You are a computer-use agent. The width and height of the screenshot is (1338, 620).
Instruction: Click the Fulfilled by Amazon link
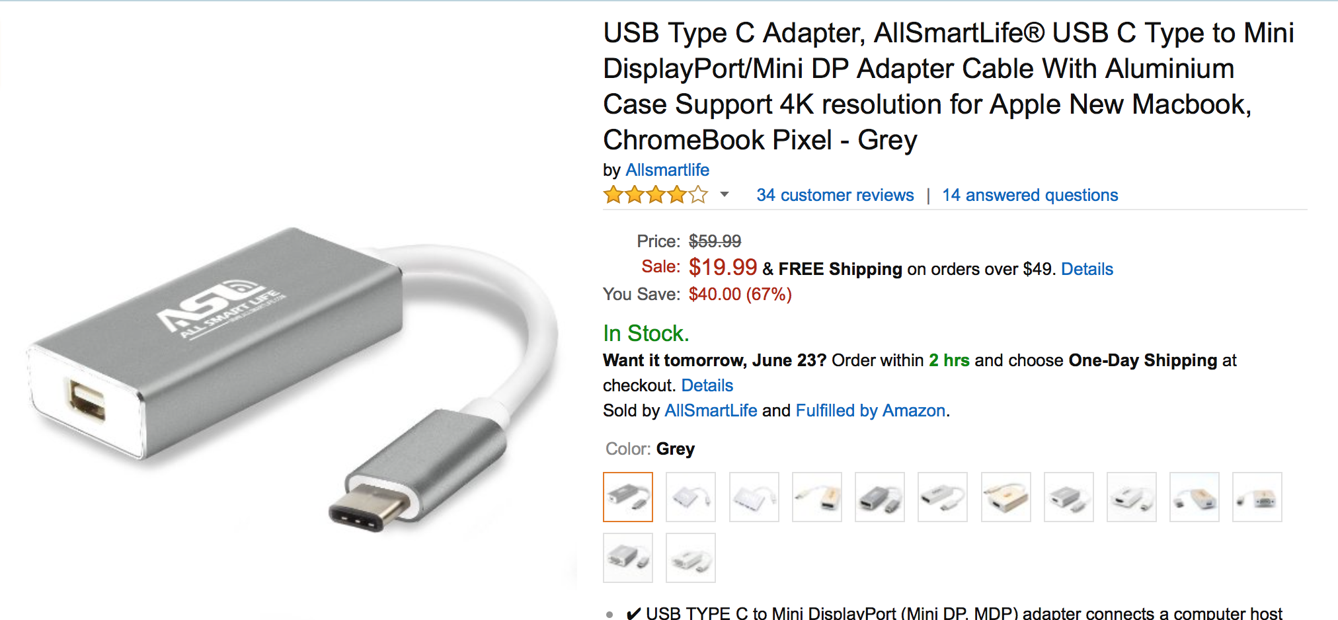tap(870, 410)
